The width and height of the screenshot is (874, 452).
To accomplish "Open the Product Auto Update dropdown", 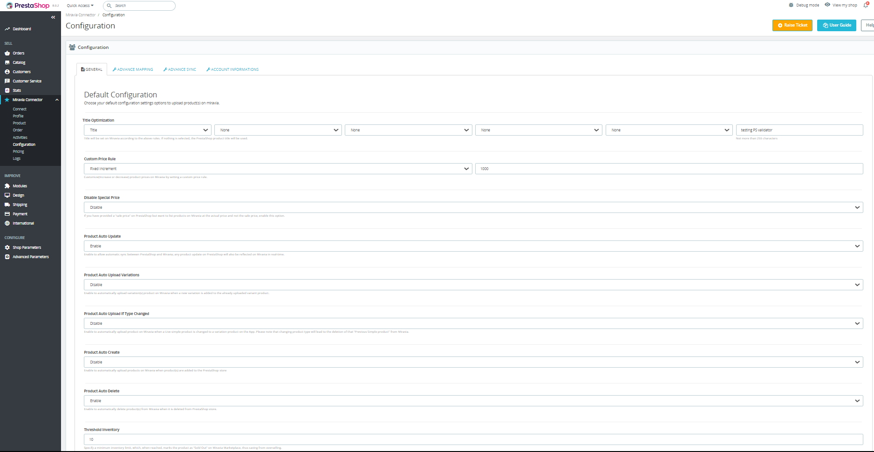I will (473, 246).
